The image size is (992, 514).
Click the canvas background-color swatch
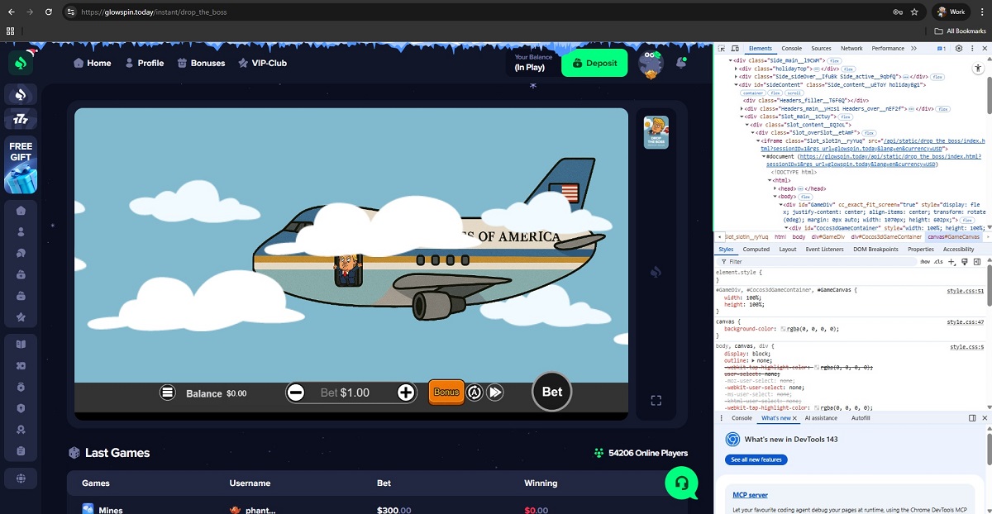tap(784, 329)
